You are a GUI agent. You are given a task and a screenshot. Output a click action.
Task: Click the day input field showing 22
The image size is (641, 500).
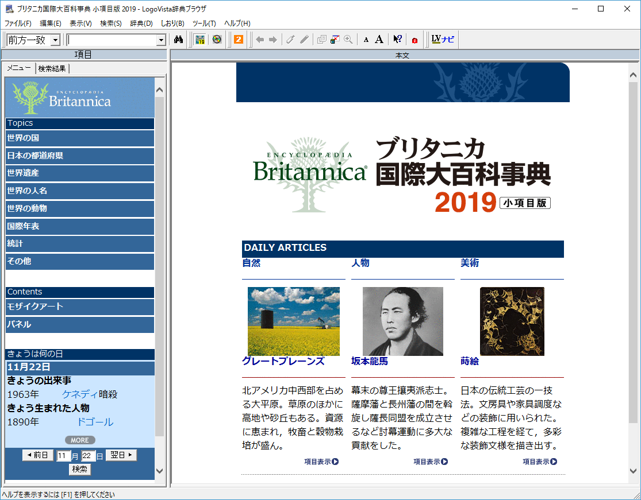tap(88, 455)
